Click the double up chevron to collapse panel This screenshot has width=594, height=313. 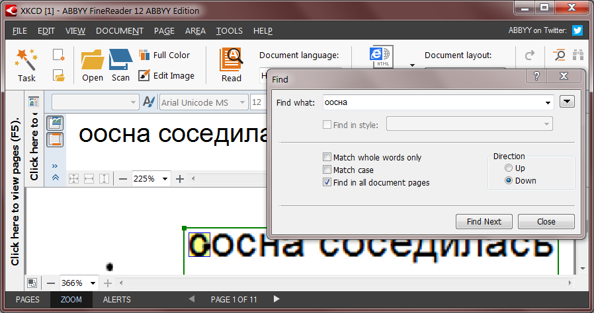coord(56,177)
